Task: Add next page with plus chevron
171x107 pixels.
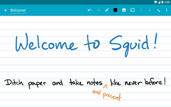Action: pyautogui.click(x=159, y=10)
